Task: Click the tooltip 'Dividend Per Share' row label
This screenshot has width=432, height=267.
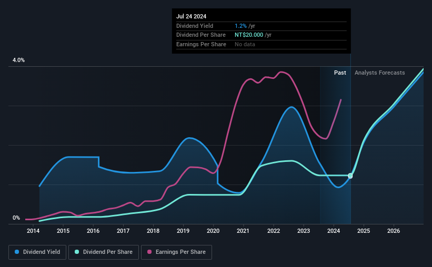Action: tap(201, 35)
